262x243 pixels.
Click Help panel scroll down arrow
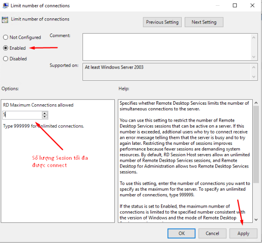pyautogui.click(x=256, y=219)
